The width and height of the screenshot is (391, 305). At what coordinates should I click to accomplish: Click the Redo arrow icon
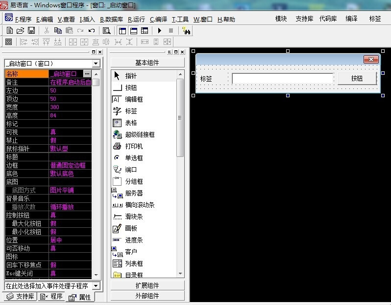click(80, 31)
